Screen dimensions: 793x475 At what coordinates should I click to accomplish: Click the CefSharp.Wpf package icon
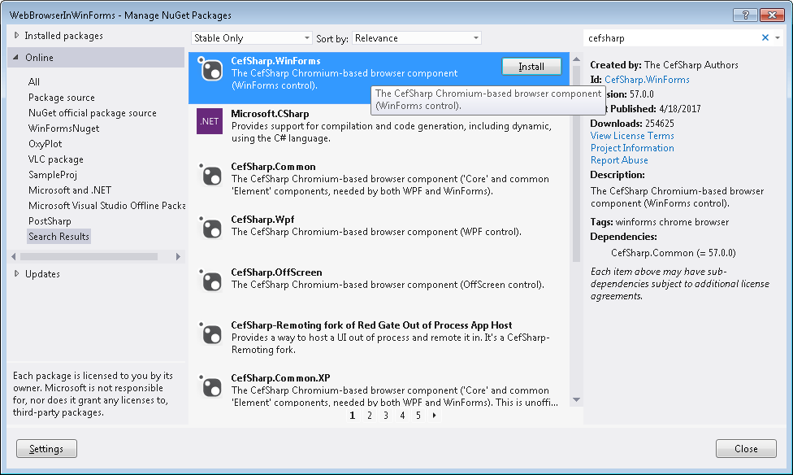210,228
